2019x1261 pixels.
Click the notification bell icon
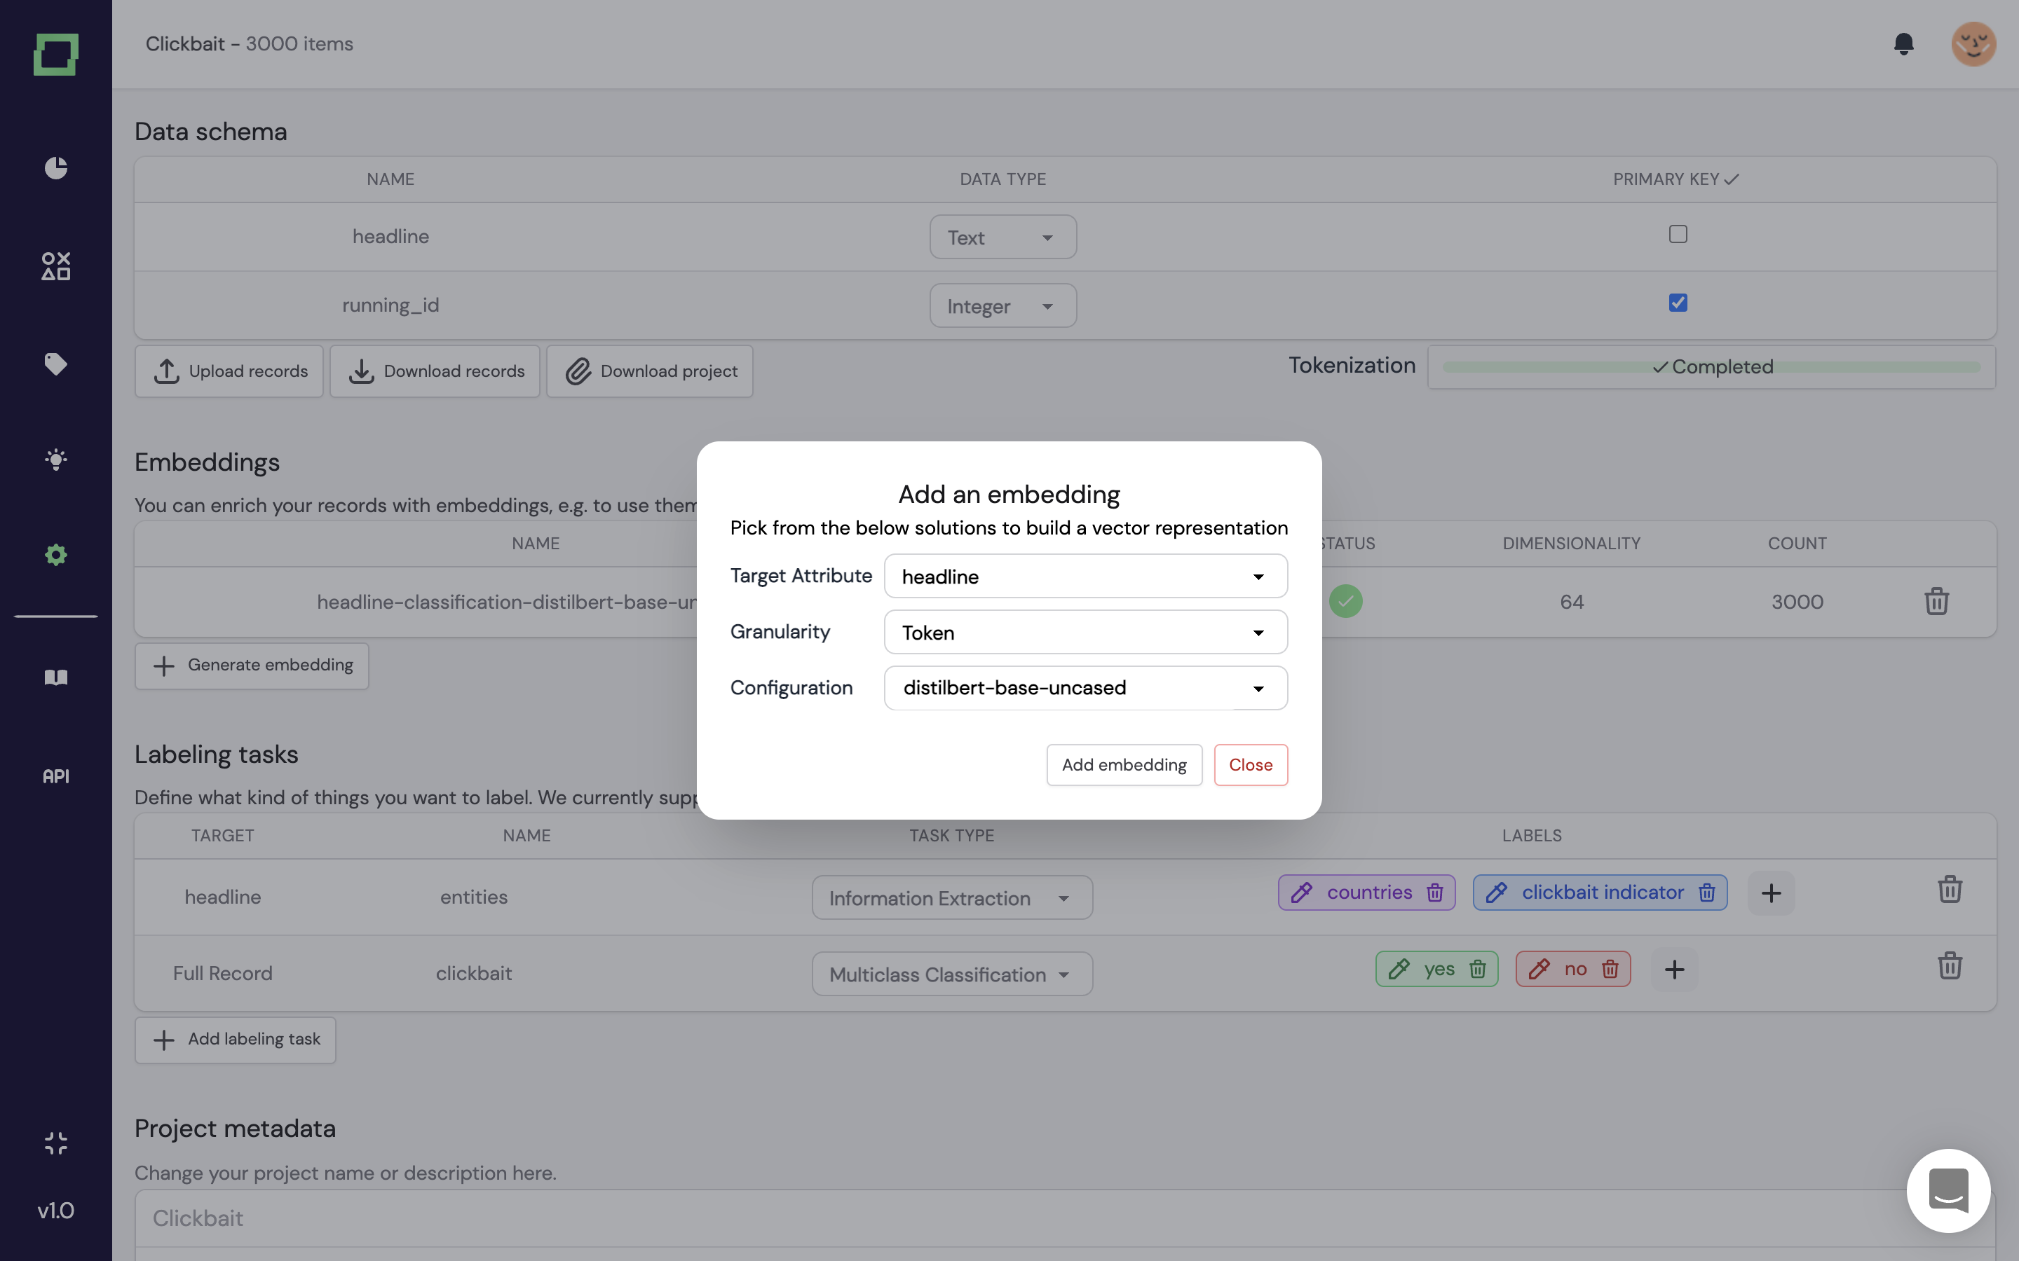tap(1903, 43)
